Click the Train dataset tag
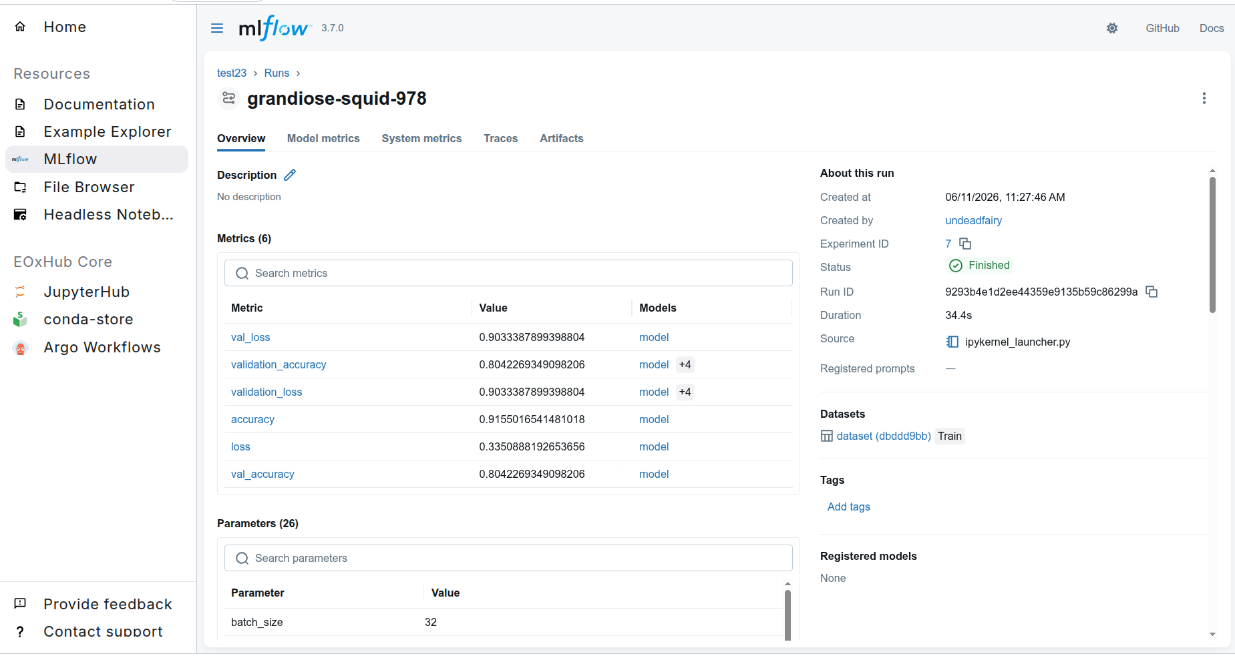The height and width of the screenshot is (660, 1235). coord(950,436)
